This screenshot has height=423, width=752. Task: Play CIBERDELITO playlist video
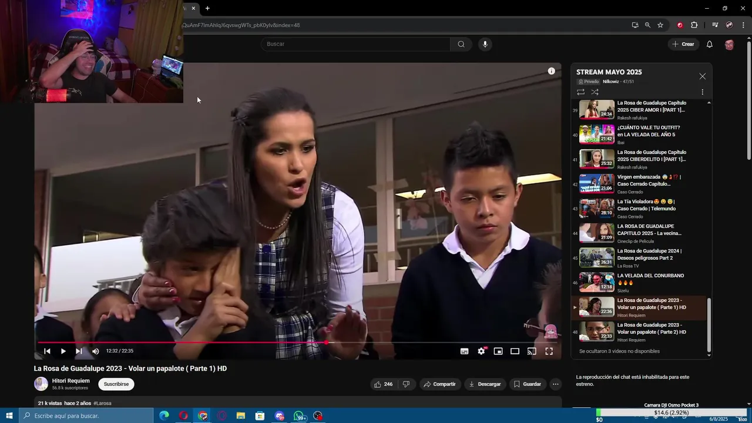(x=640, y=159)
